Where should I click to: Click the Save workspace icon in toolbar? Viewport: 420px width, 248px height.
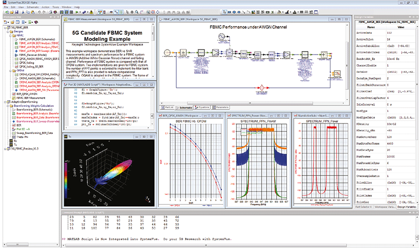tap(16, 12)
